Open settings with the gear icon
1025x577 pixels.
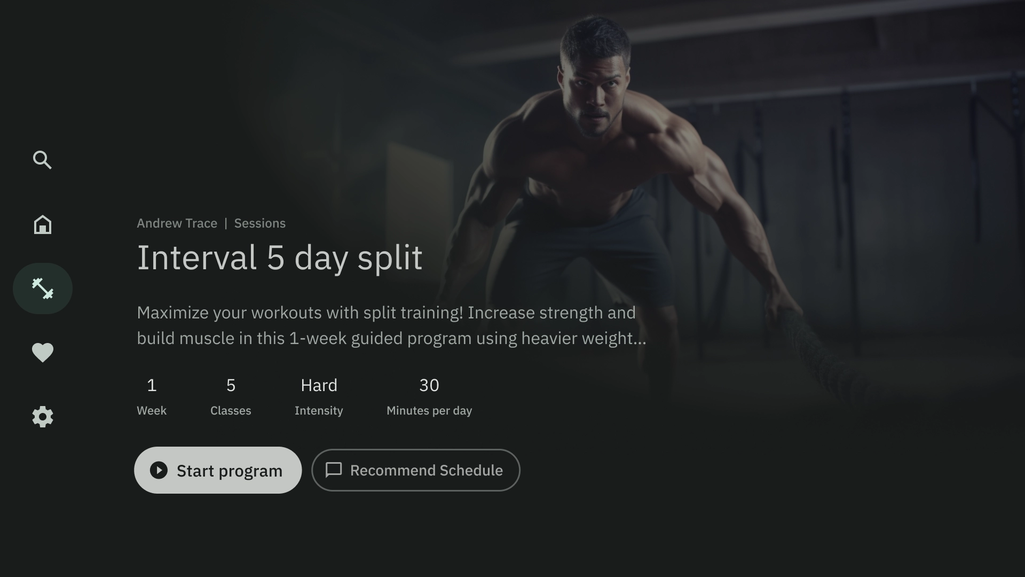(x=42, y=417)
